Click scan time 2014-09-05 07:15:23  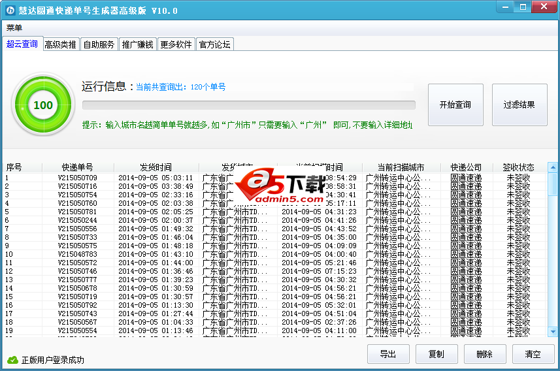(320, 271)
